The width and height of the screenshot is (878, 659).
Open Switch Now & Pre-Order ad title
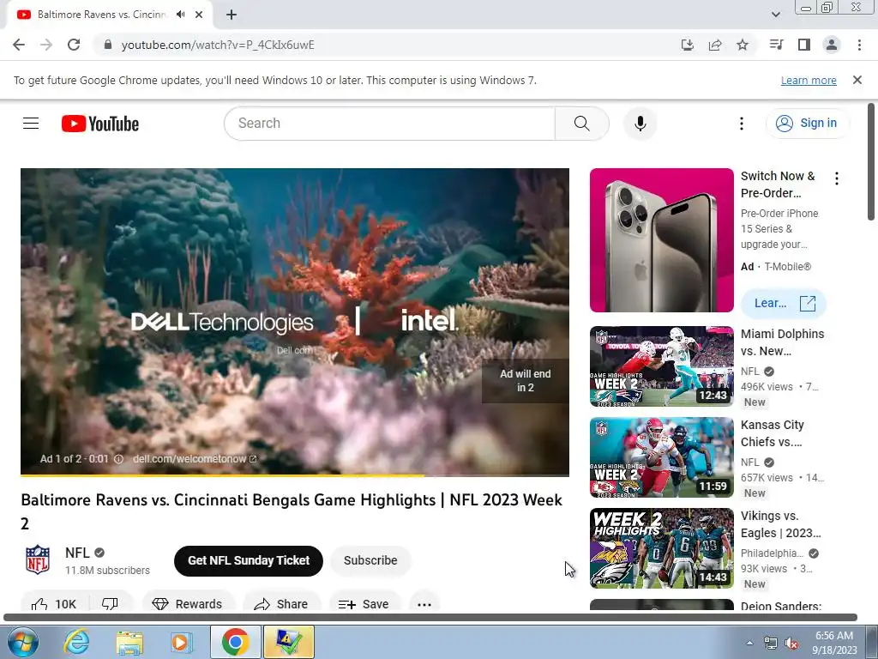click(778, 184)
